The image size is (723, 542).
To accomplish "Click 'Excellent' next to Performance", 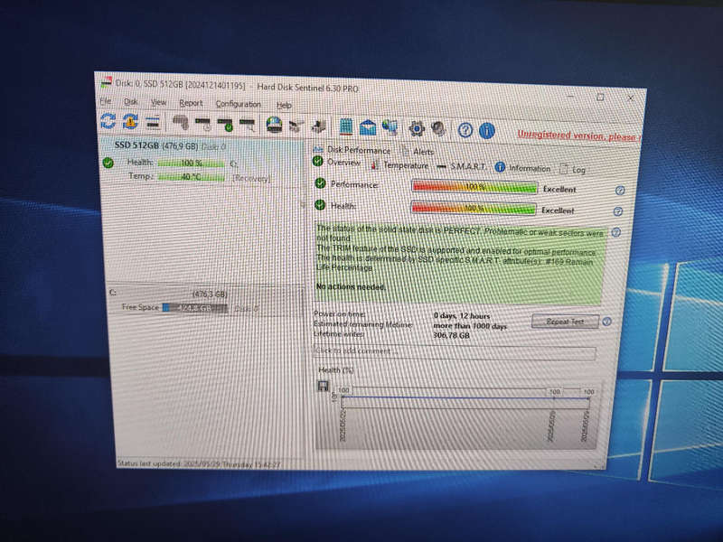I will (559, 190).
